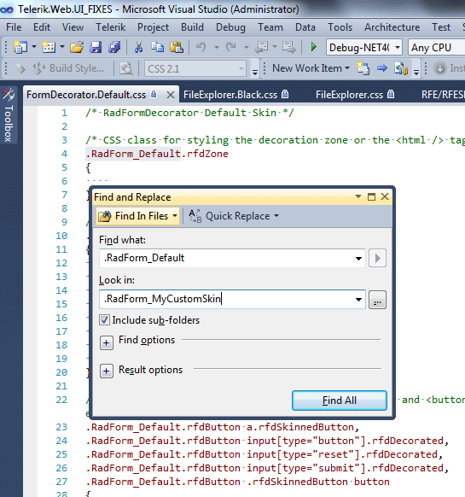Image resolution: width=465 pixels, height=497 pixels.
Task: Click the Save All icon
Action: (x=114, y=47)
